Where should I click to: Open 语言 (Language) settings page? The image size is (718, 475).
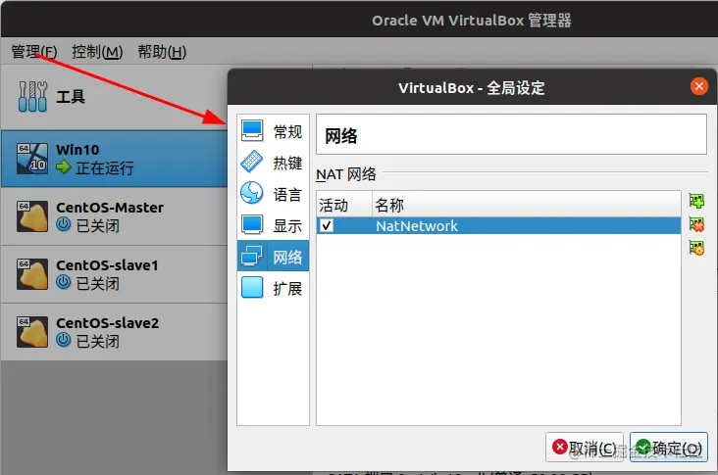coord(273,194)
